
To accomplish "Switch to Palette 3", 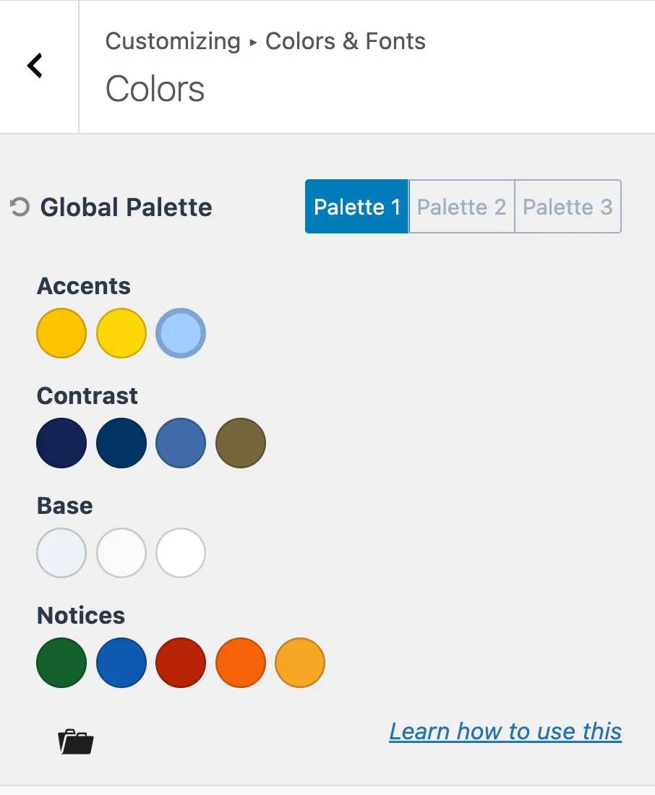I will click(x=568, y=207).
